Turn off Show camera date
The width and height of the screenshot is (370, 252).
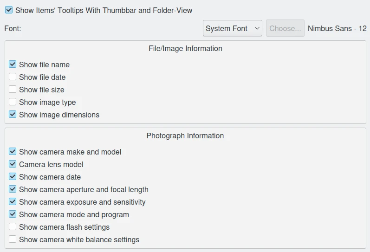[13, 177]
